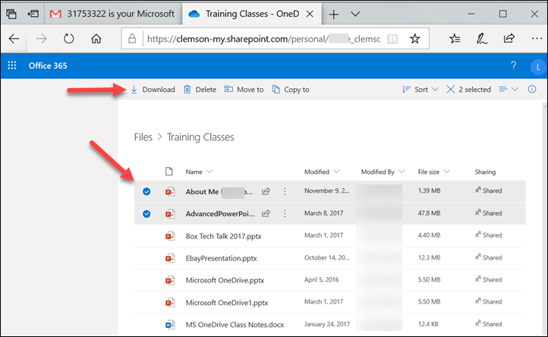This screenshot has width=548, height=337.
Task: Click the January 24, 2017 modified date
Action: coord(327,324)
